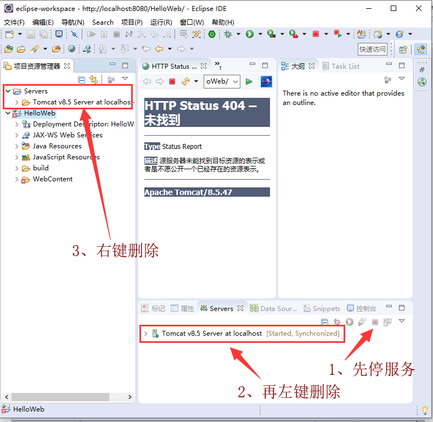The height and width of the screenshot is (422, 433).
Task: Stop the Tomcat server with the red stop icon
Action: tap(375, 322)
